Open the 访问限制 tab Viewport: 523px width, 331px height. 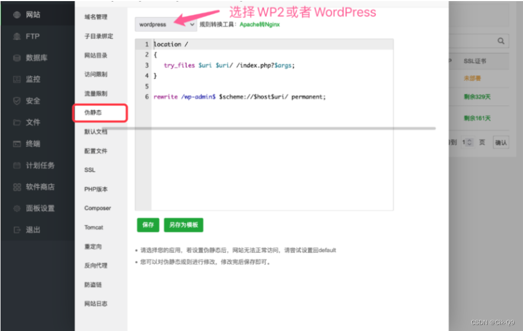click(96, 74)
